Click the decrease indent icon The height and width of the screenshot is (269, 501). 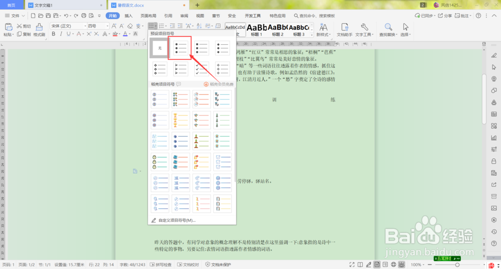(172, 26)
